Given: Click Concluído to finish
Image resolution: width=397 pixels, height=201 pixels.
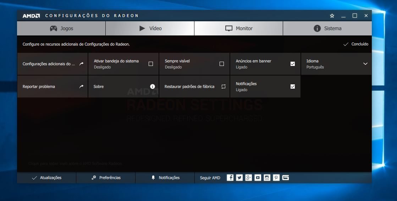Looking at the screenshot, I should (356, 44).
